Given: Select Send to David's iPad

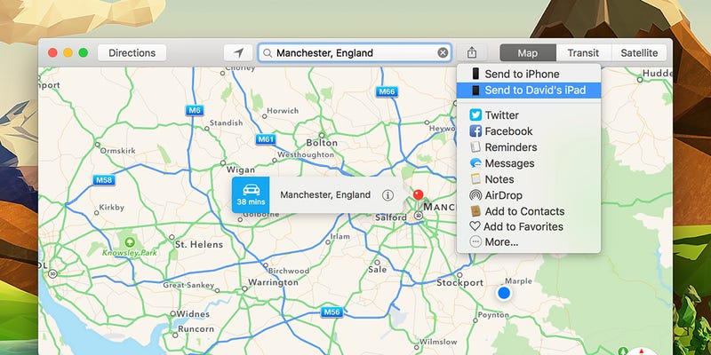Looking at the screenshot, I should tap(529, 91).
